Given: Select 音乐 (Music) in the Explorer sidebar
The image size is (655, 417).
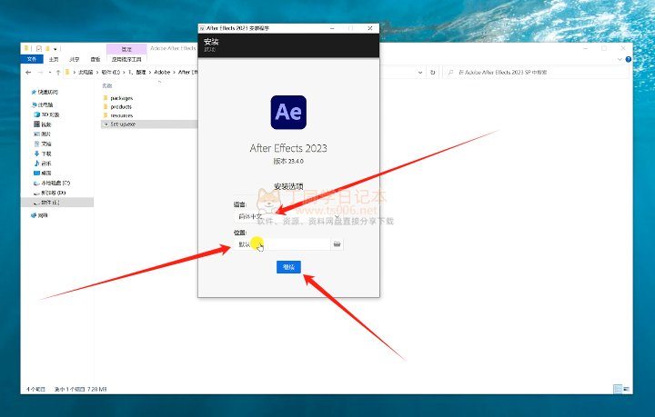Looking at the screenshot, I should pyautogui.click(x=46, y=164).
